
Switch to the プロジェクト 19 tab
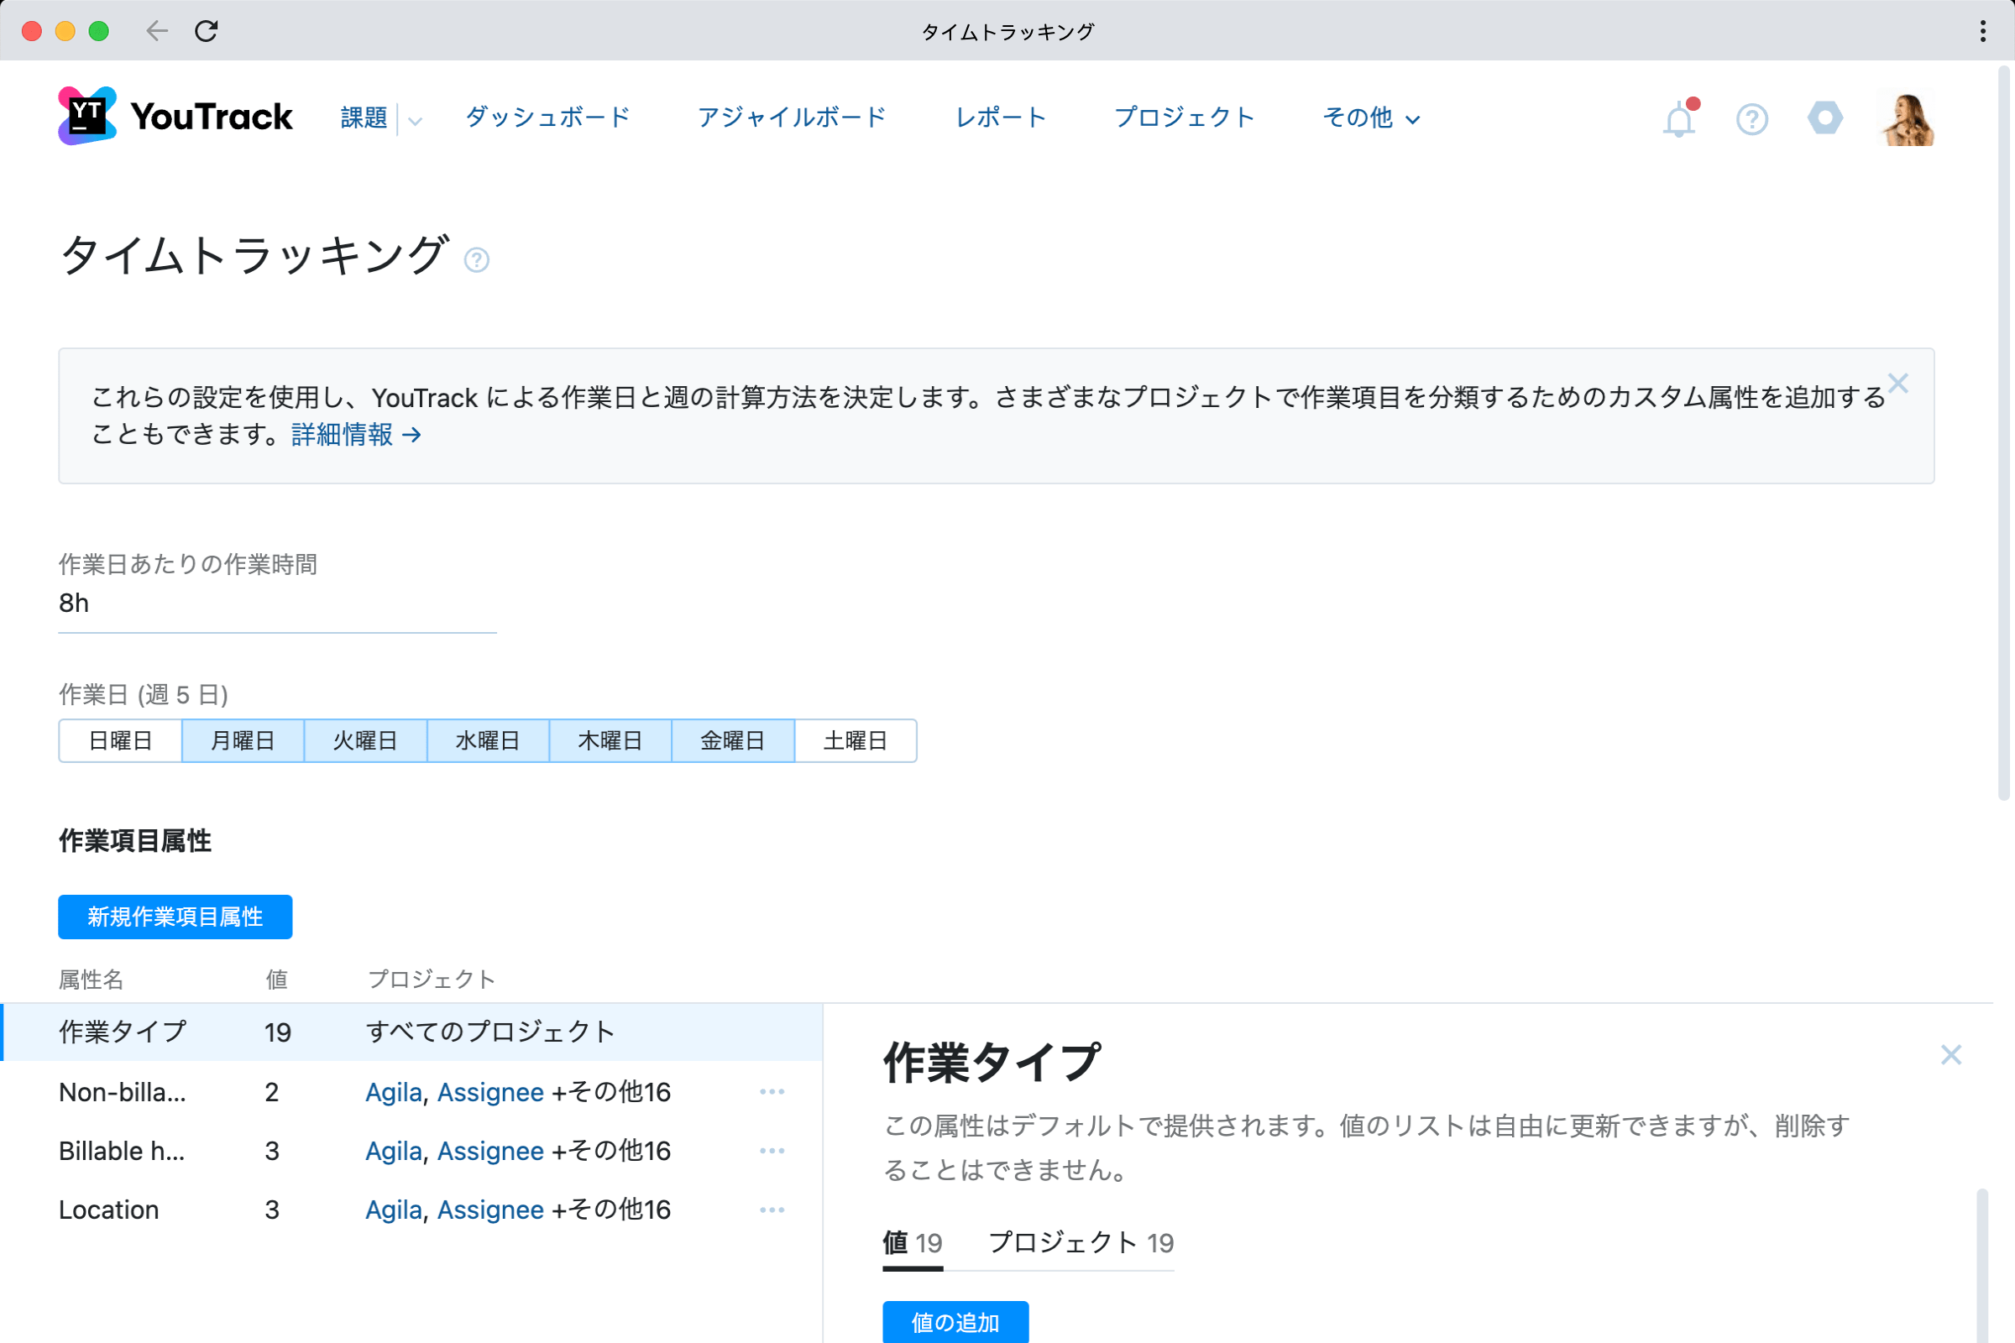coord(1081,1244)
